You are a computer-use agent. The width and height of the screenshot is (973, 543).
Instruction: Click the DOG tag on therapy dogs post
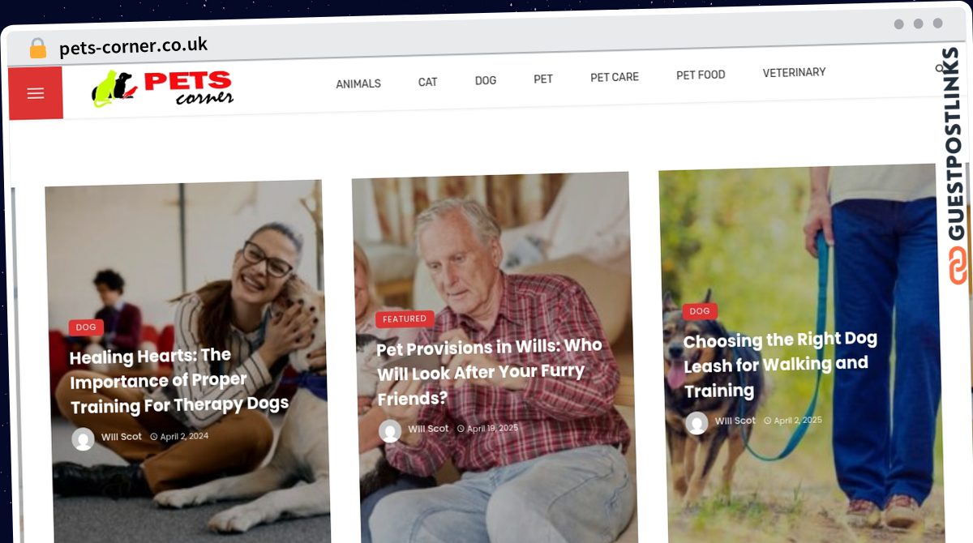point(86,327)
